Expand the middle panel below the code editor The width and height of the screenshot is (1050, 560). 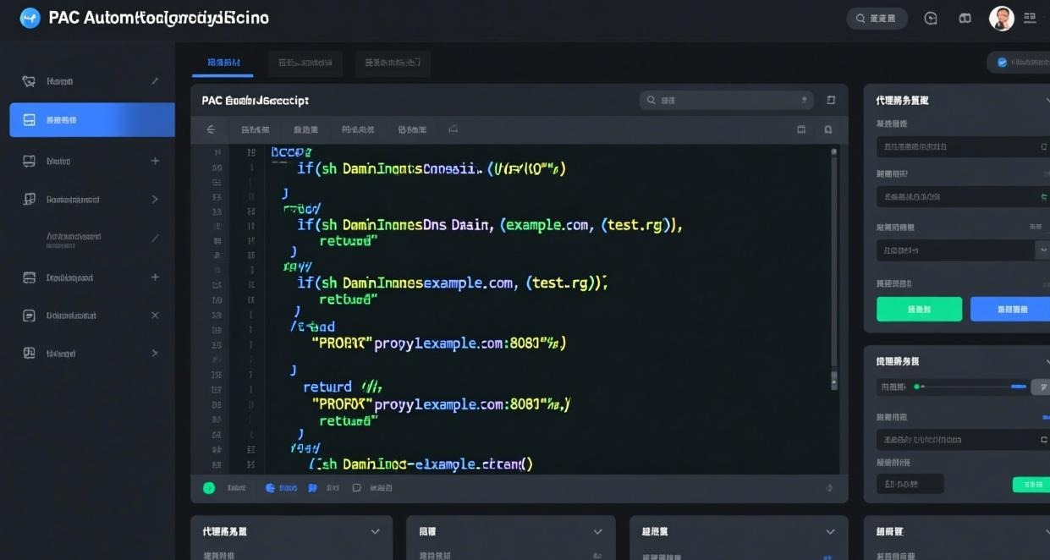point(597,531)
